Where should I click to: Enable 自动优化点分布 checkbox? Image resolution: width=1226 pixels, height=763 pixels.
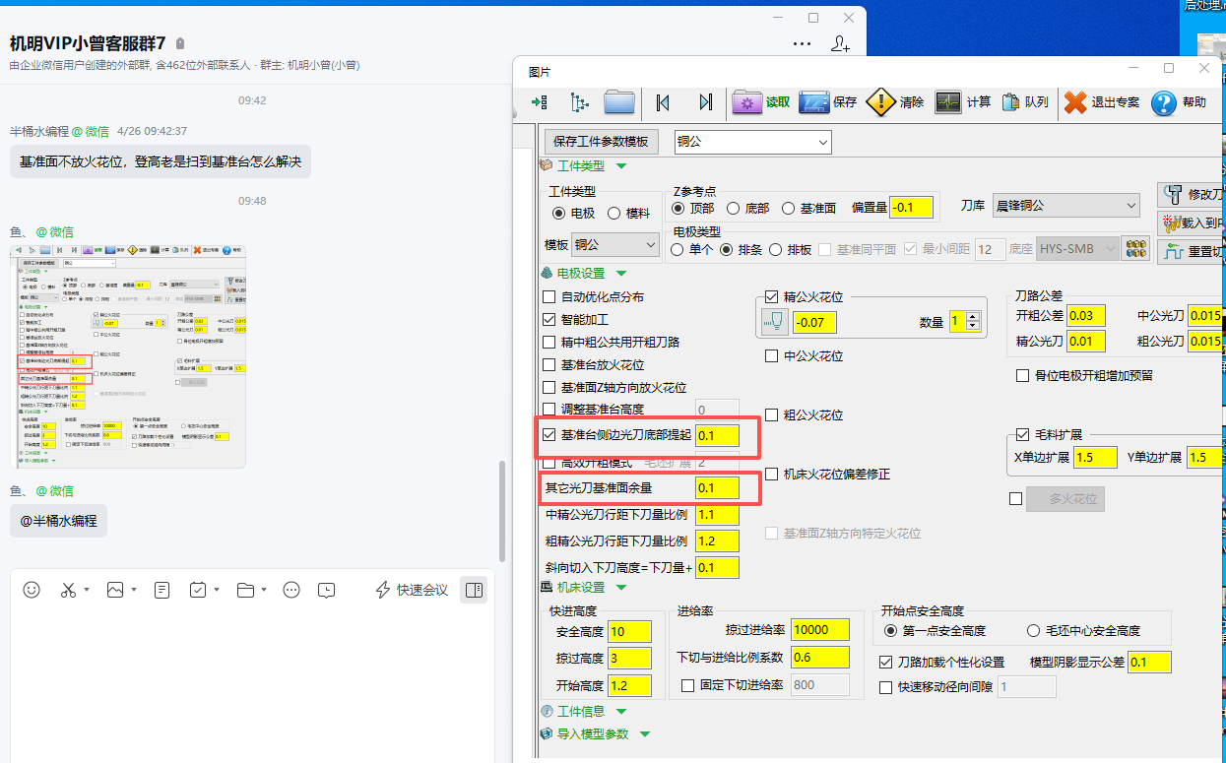(x=549, y=296)
